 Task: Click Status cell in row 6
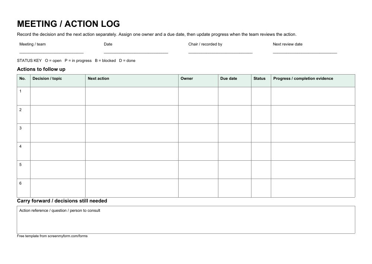coord(261,188)
